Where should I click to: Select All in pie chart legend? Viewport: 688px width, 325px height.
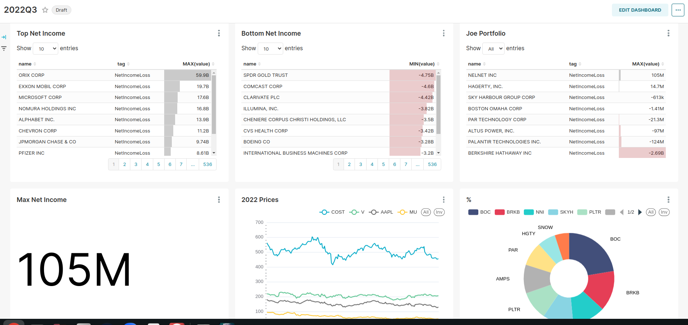651,212
